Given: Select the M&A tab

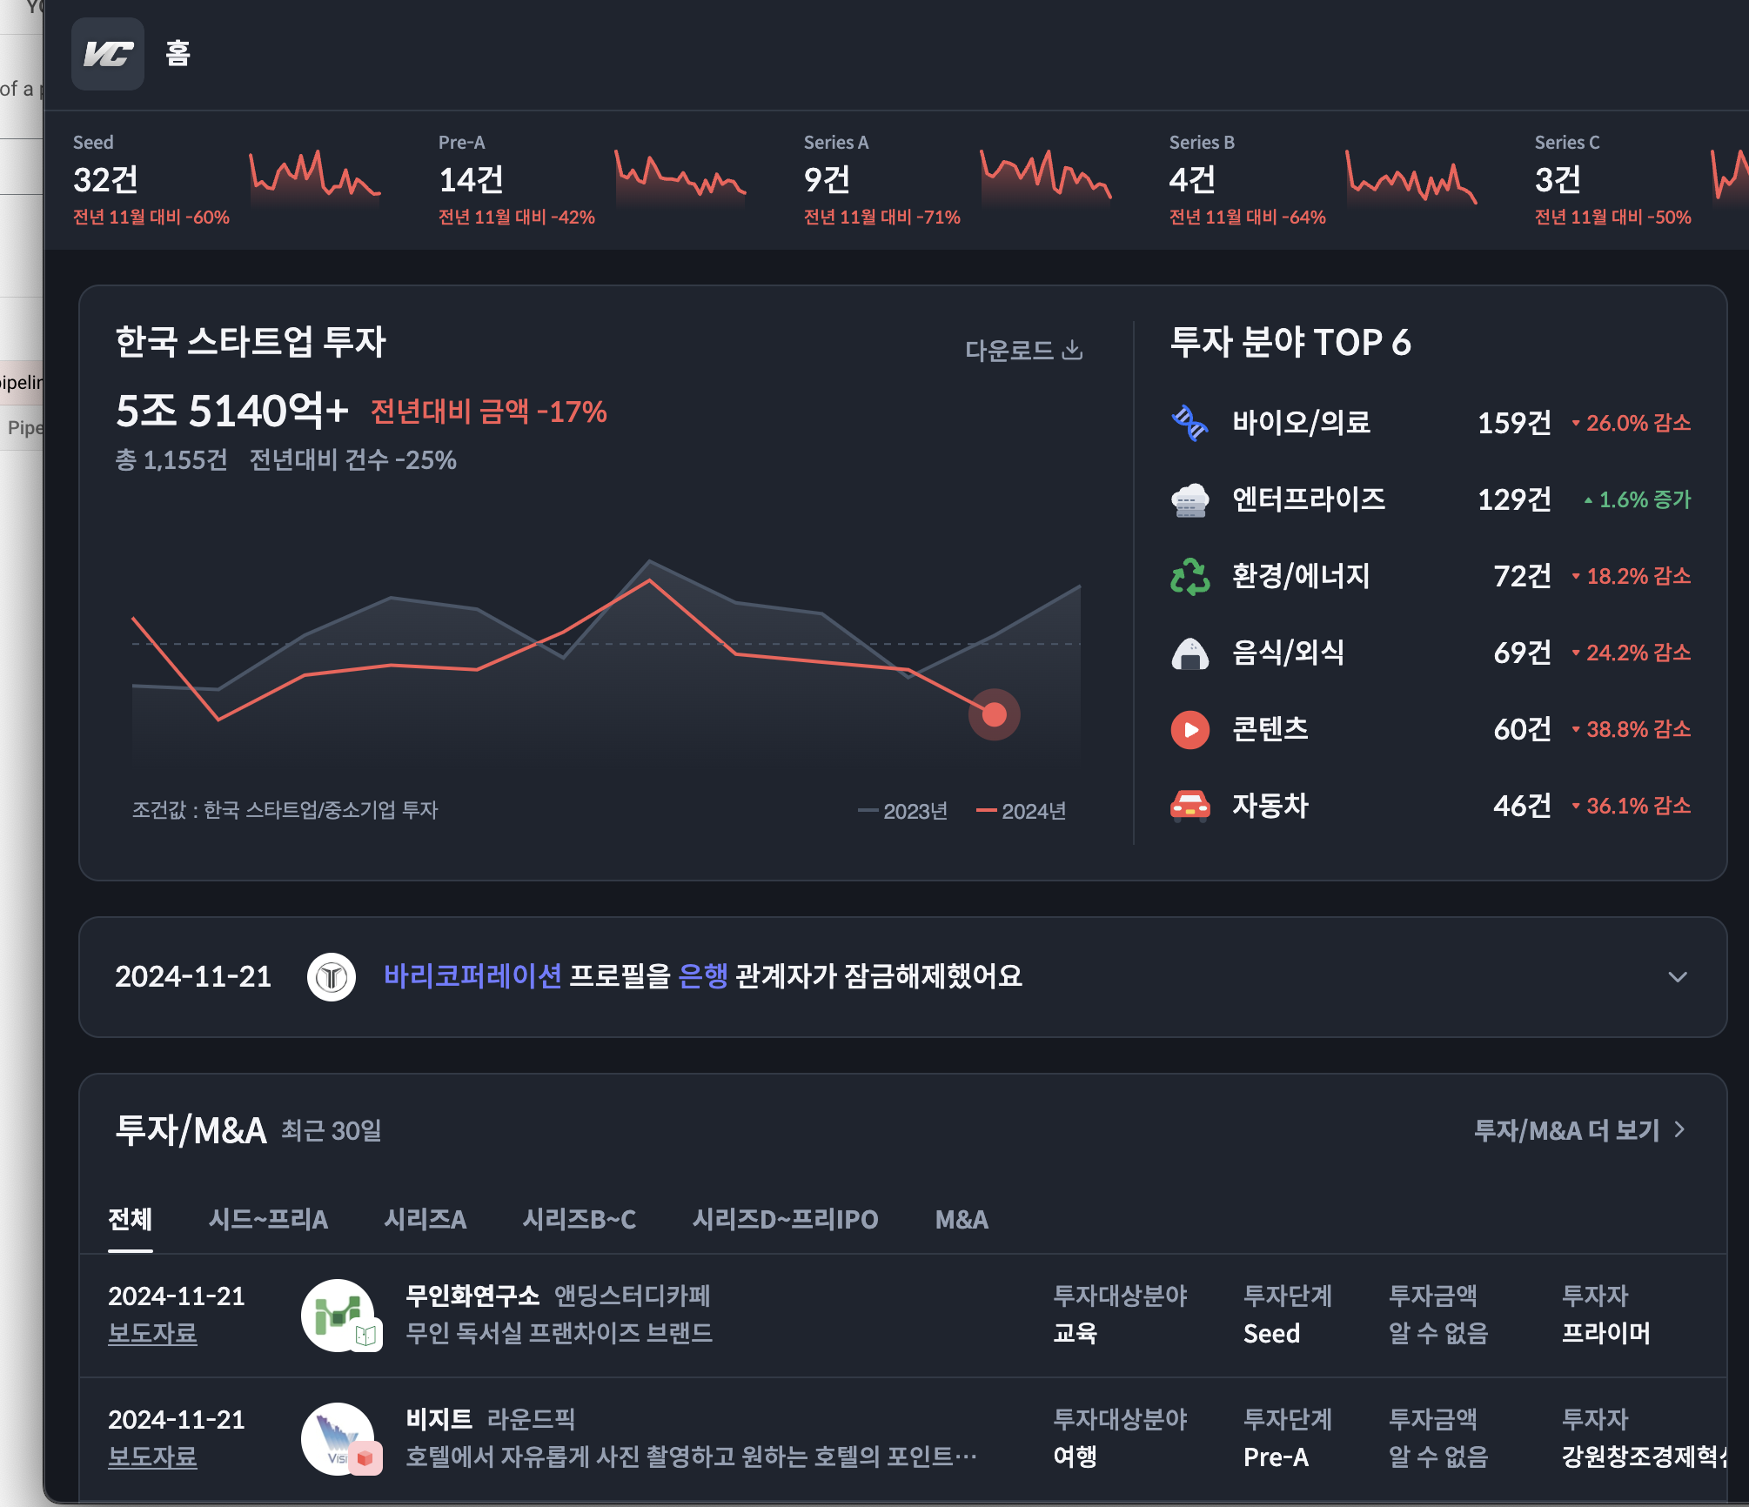Looking at the screenshot, I should pos(962,1219).
